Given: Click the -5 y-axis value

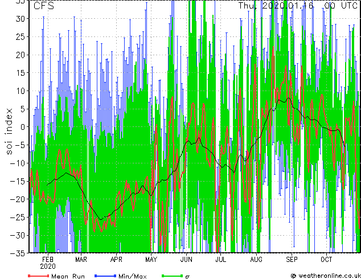Looking at the screenshot, I should click(20, 145).
